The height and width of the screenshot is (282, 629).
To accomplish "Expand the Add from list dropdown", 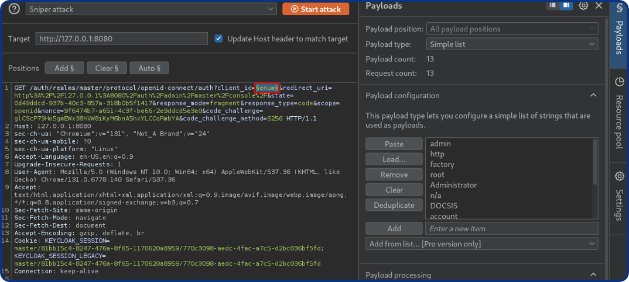I will click(x=481, y=243).
